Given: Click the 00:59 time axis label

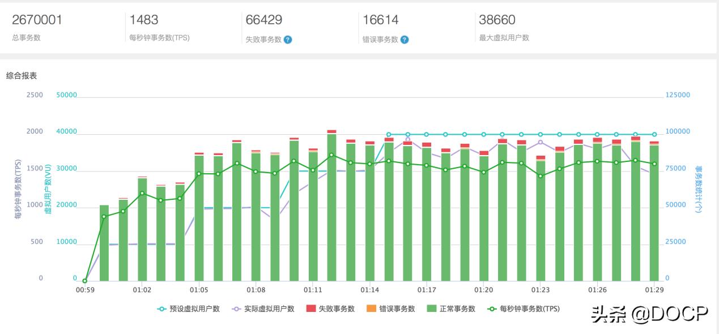Looking at the screenshot, I should [85, 289].
